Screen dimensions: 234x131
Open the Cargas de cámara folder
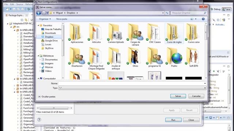pos(135,35)
